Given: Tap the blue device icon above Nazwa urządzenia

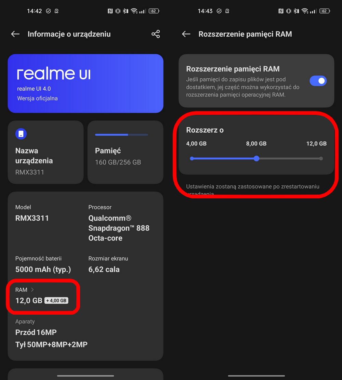Looking at the screenshot, I should [21, 134].
